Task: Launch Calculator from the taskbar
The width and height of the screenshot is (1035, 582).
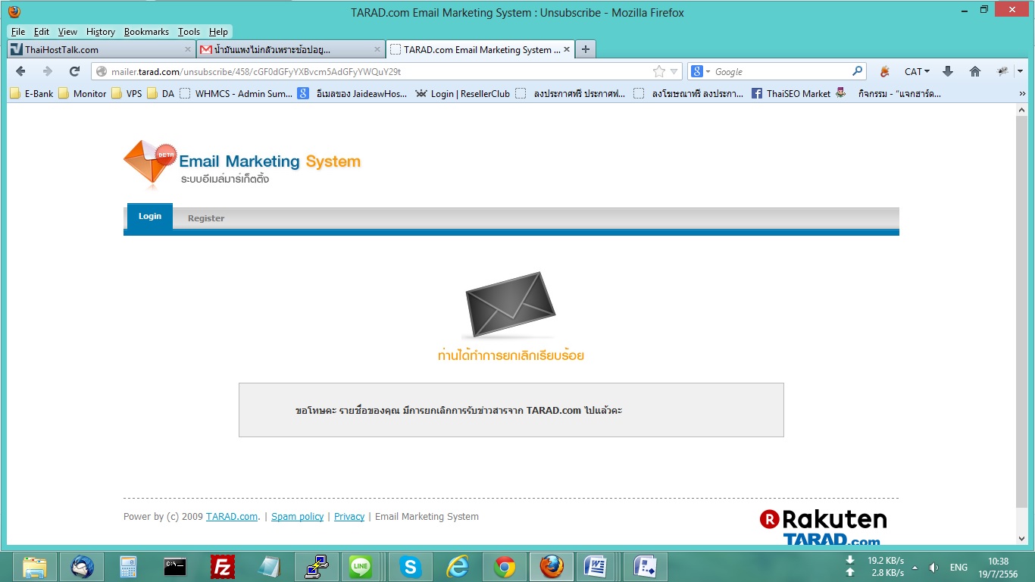Action: (x=129, y=566)
